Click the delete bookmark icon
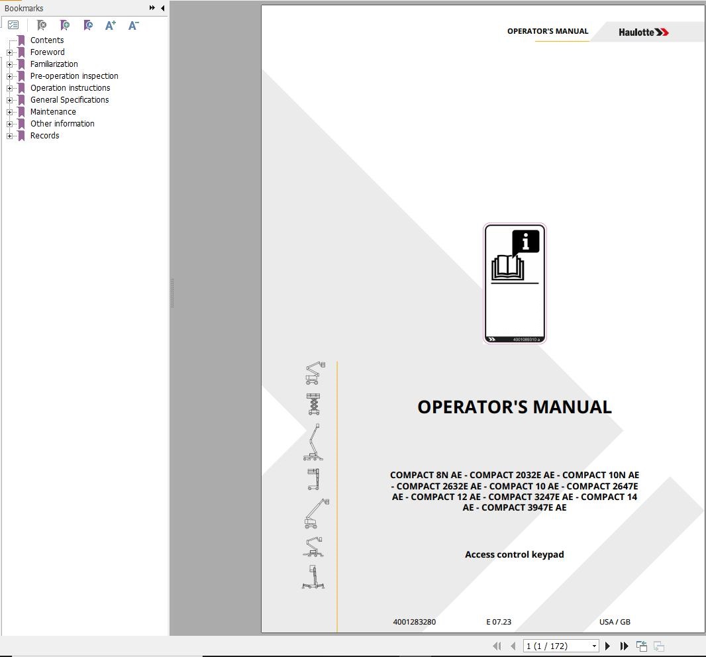The height and width of the screenshot is (657, 706). pyautogui.click(x=42, y=25)
